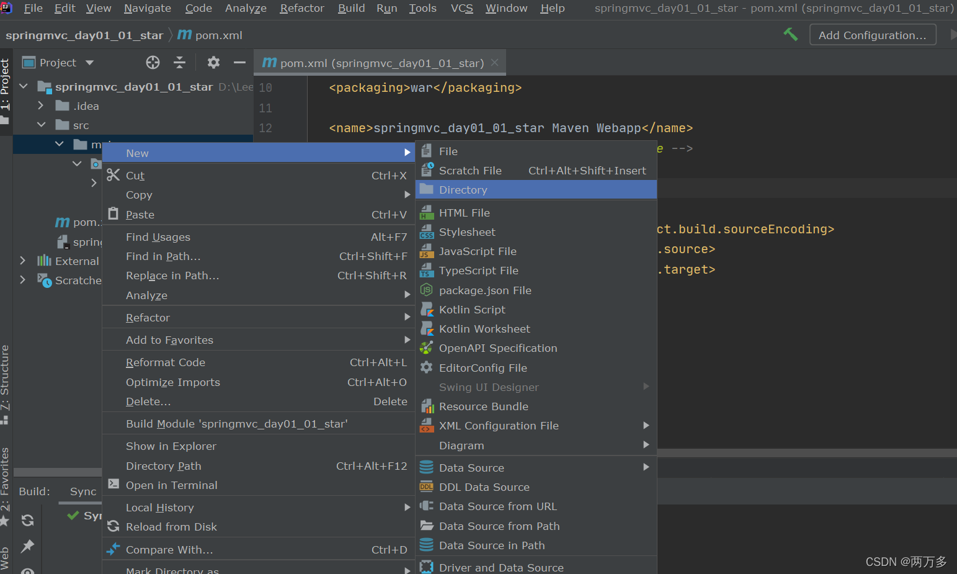
Task: Open Project panel settings gear
Action: [213, 62]
